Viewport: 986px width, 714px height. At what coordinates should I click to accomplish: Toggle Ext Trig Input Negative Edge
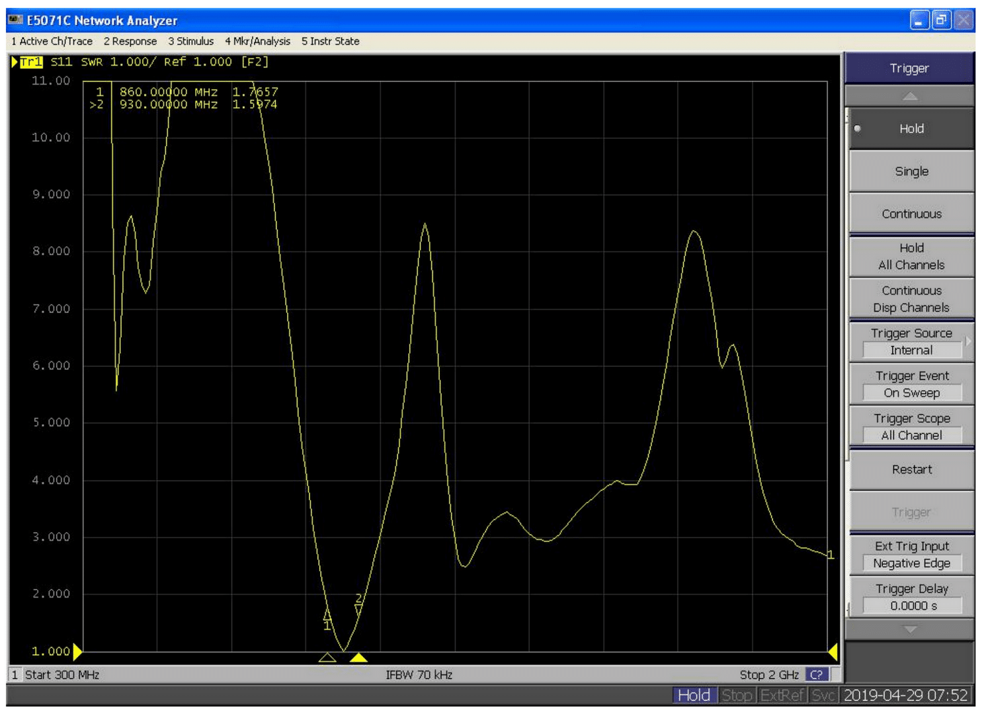[911, 555]
